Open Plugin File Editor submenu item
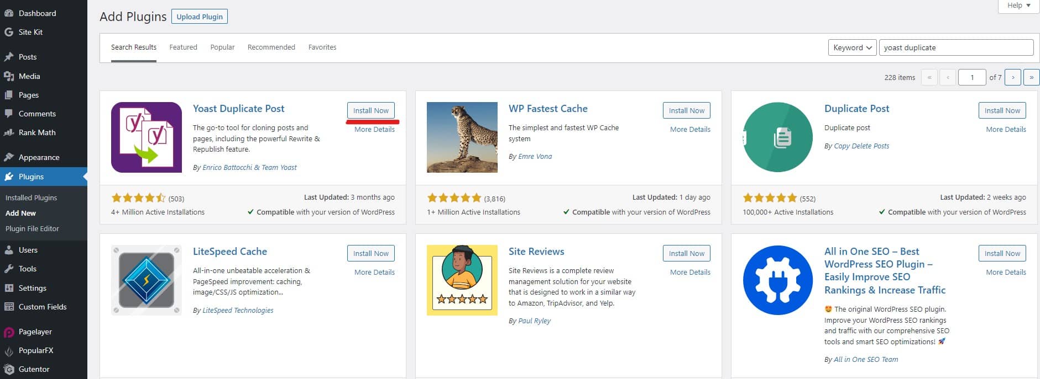Image resolution: width=1040 pixels, height=379 pixels. click(x=32, y=228)
